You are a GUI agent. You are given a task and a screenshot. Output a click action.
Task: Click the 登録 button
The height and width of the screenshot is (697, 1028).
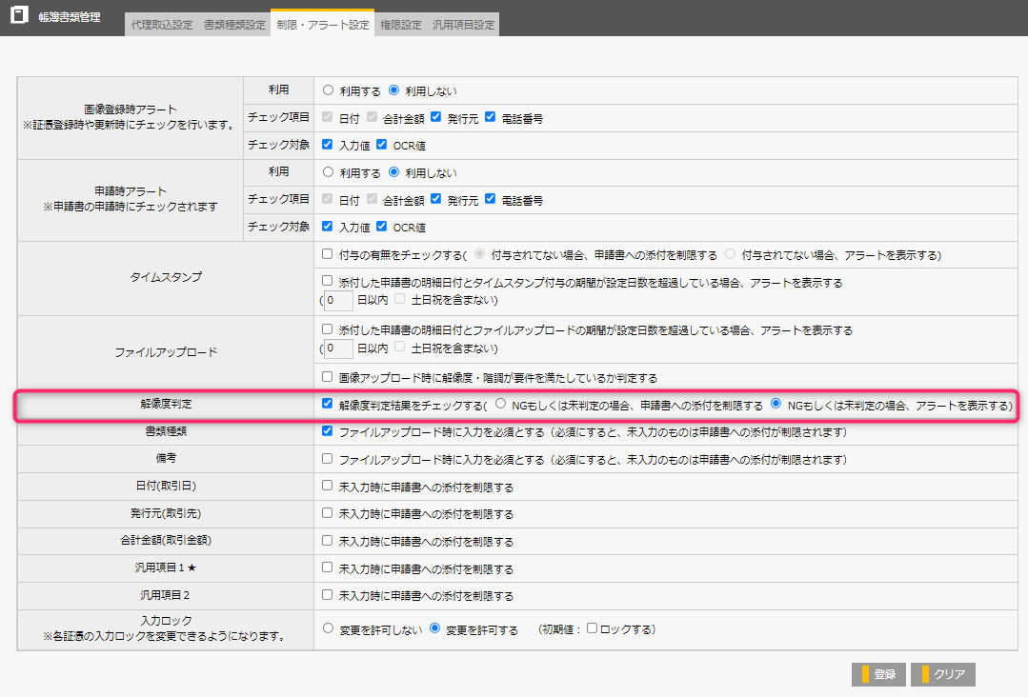878,674
